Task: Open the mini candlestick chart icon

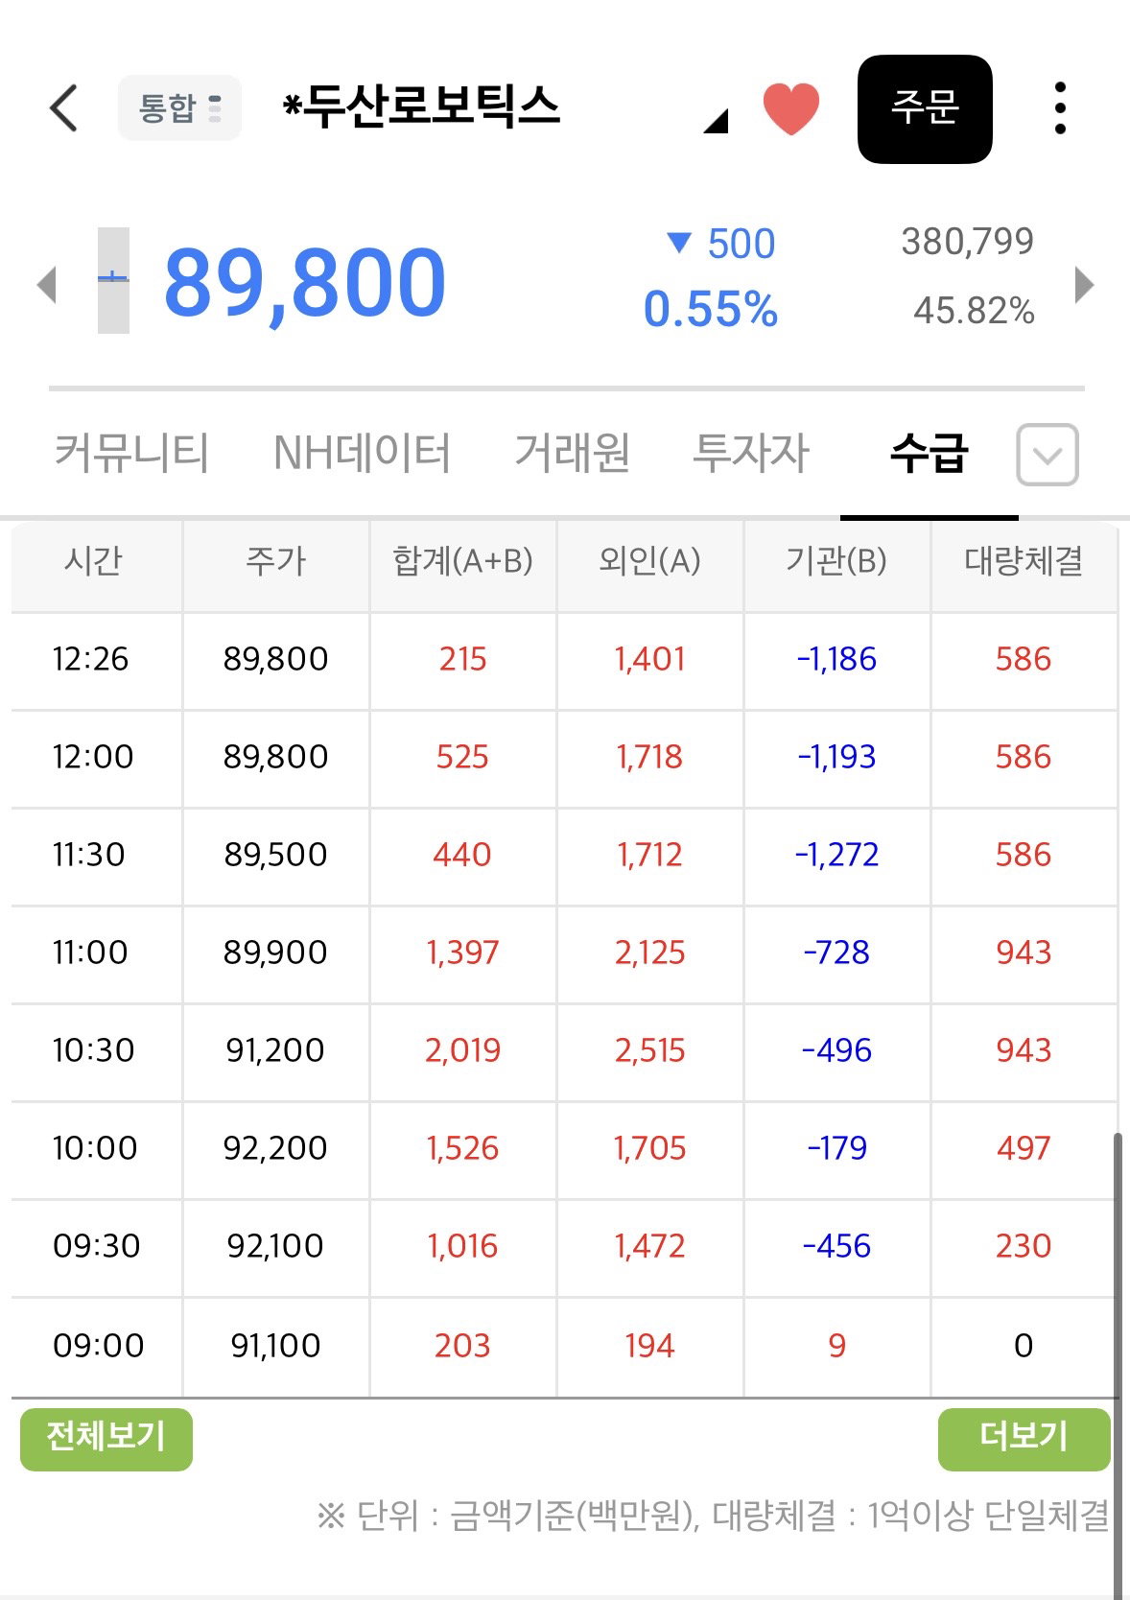Action: 113,280
